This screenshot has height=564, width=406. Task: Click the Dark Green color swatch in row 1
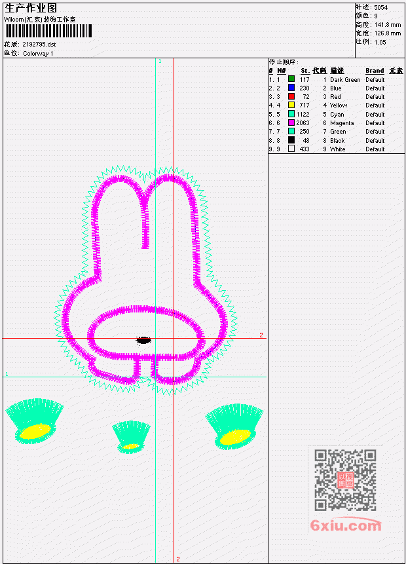(291, 79)
